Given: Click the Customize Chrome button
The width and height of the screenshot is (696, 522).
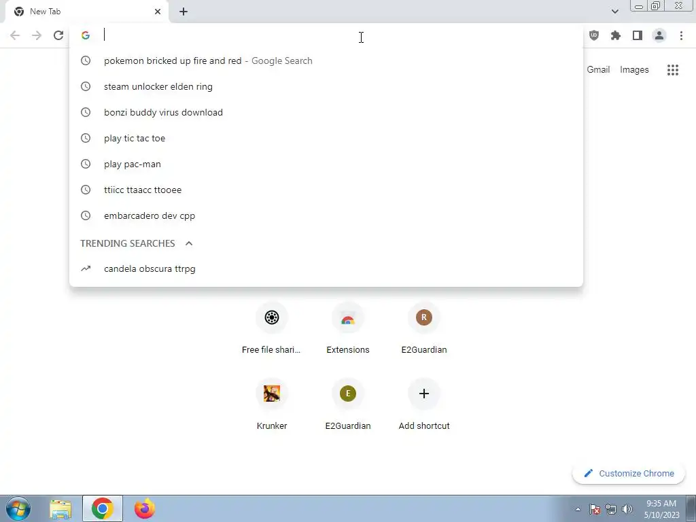Looking at the screenshot, I should [x=629, y=473].
